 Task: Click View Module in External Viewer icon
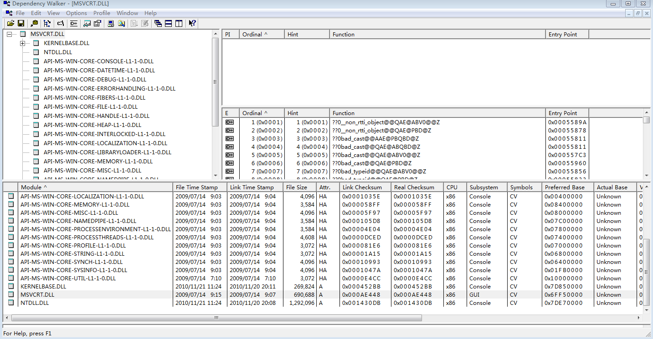(87, 23)
